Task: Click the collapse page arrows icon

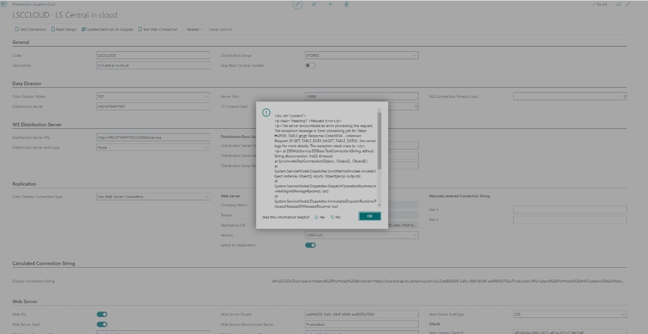Action: point(627,4)
